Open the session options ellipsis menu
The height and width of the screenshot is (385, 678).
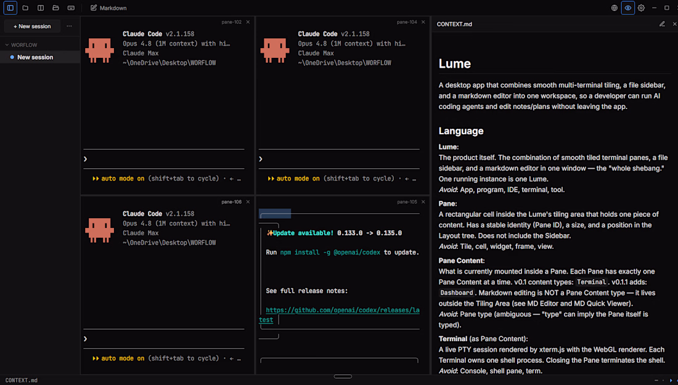click(x=69, y=26)
